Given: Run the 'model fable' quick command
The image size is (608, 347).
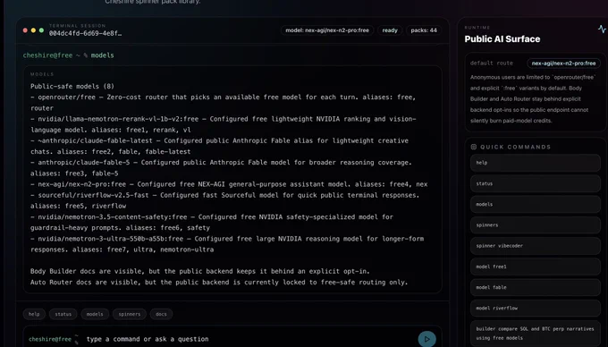Looking at the screenshot, I should point(536,287).
